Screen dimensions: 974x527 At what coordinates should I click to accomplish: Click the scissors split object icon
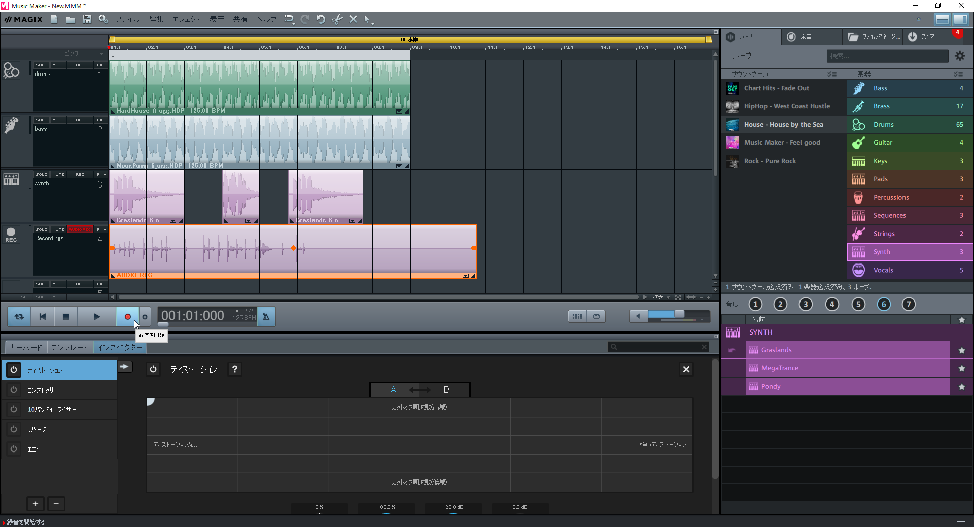[x=337, y=19]
